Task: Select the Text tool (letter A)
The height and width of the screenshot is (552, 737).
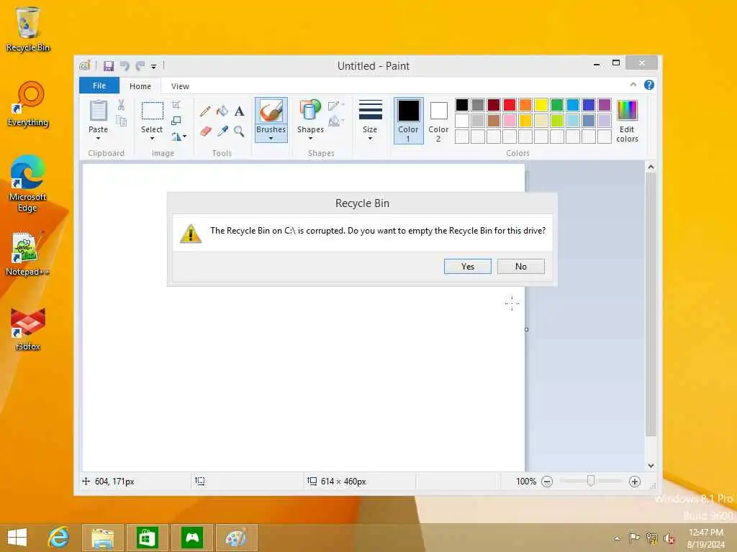Action: pyautogui.click(x=239, y=111)
